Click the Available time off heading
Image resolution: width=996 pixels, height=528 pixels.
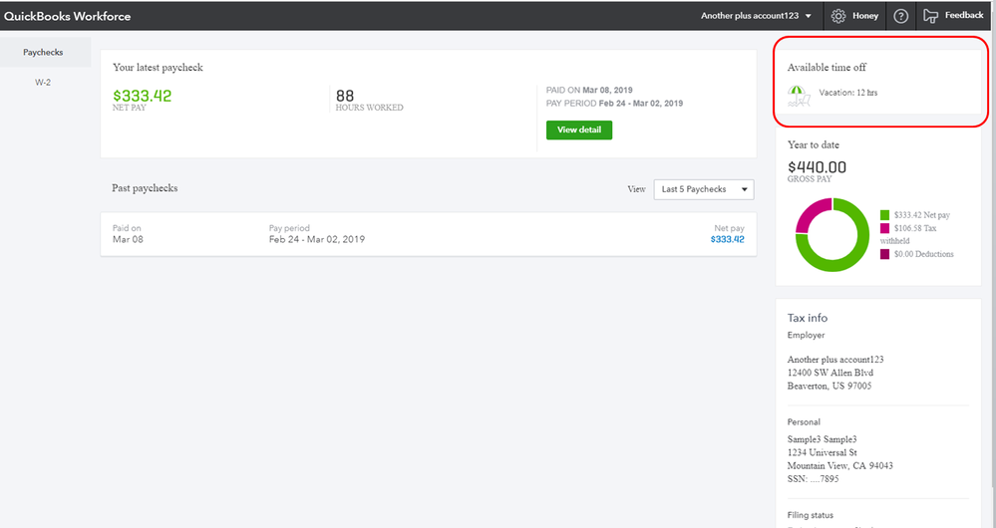(x=828, y=68)
